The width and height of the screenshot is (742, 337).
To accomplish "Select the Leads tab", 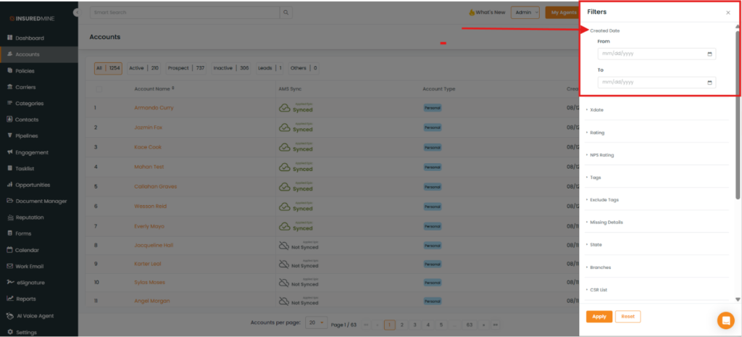I will click(270, 68).
